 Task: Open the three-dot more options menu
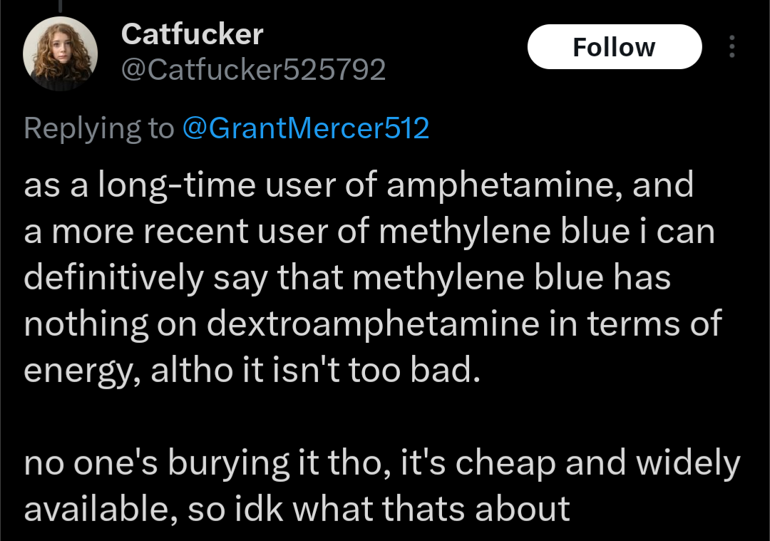pos(731,47)
